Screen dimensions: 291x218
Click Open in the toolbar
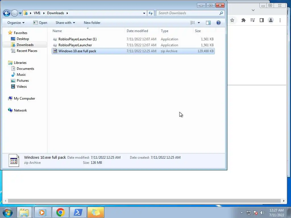pos(40,23)
